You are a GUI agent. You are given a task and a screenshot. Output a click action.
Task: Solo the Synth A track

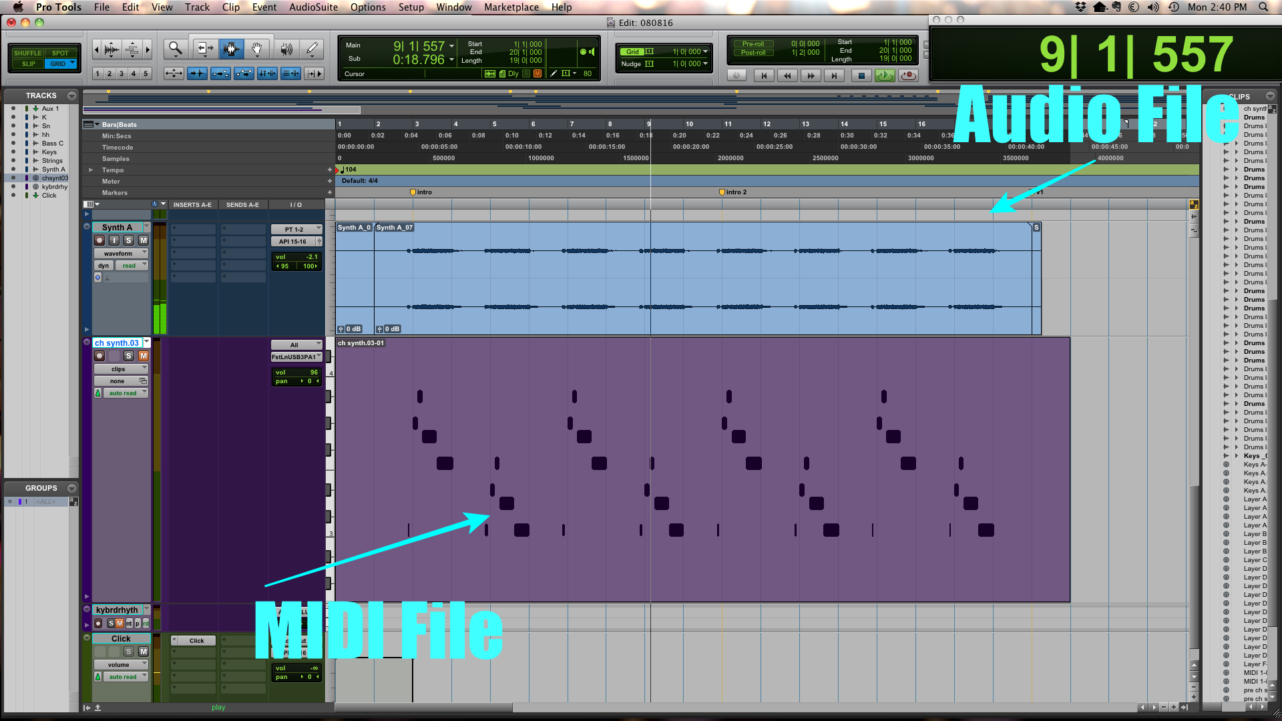(129, 240)
